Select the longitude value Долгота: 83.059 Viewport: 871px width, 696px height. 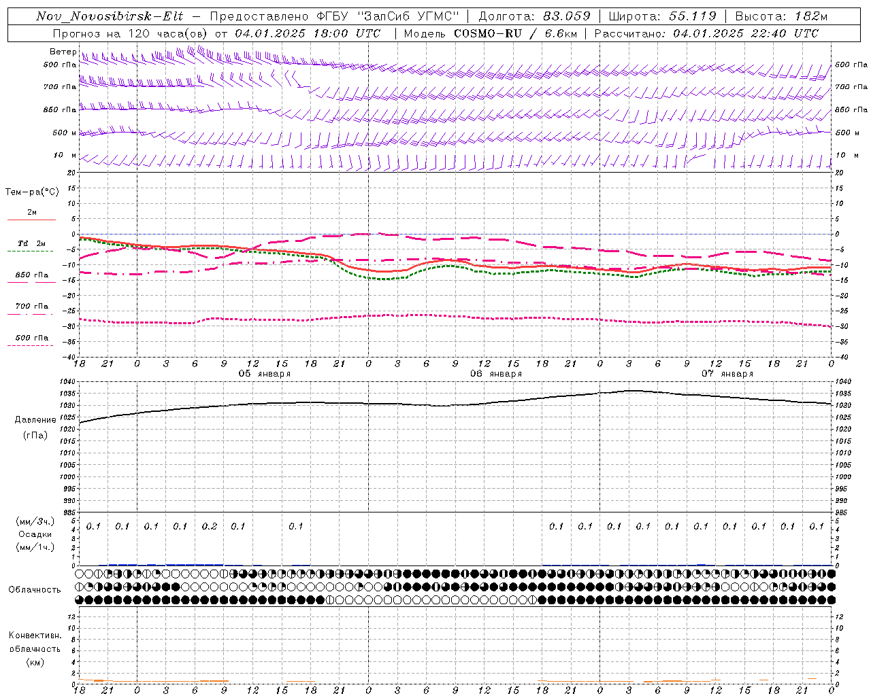[x=533, y=16]
